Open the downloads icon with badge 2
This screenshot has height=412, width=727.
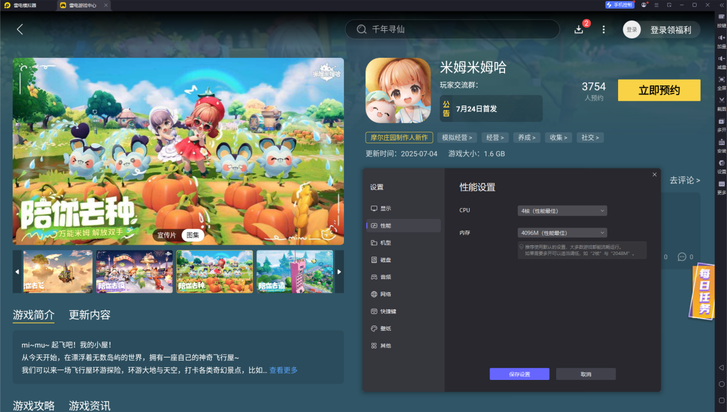(x=579, y=29)
